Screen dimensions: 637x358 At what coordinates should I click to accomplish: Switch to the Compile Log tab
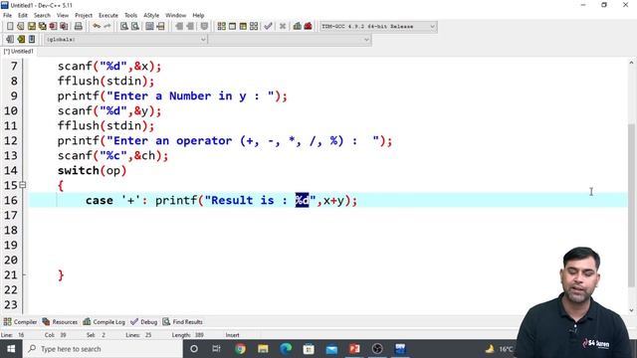[x=104, y=322]
